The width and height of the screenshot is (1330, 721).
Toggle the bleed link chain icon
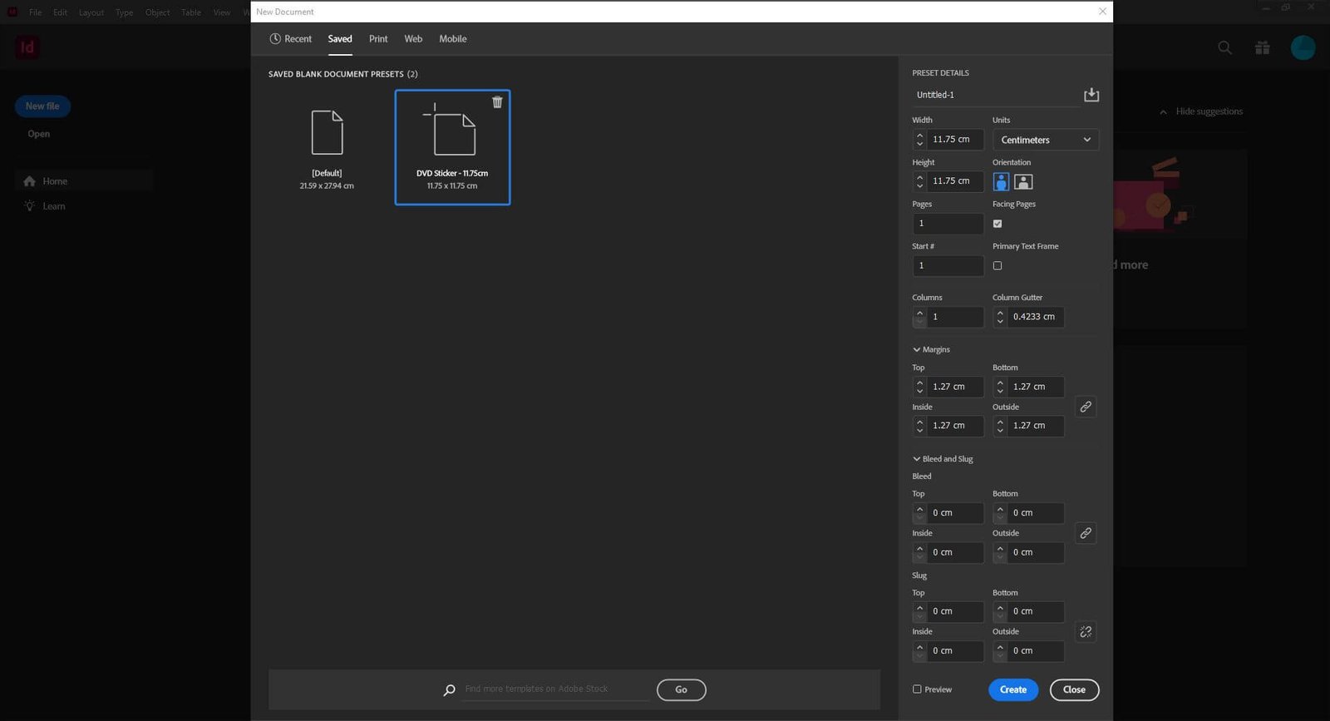[1086, 533]
